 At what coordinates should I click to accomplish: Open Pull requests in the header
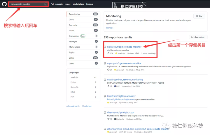(57, 4)
